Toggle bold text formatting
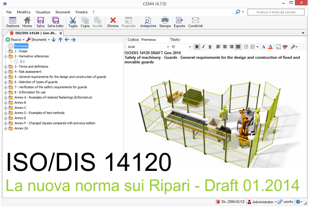Screen dimensions: 309x207 [x=197, y=46]
